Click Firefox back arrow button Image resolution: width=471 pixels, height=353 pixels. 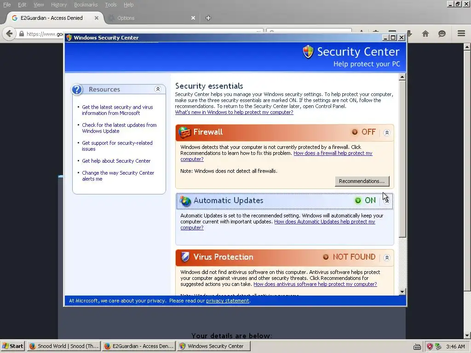9,33
